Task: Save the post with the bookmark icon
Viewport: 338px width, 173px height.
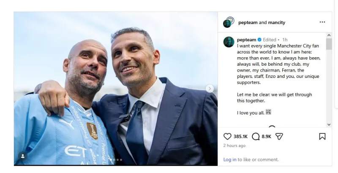Action: click(322, 136)
